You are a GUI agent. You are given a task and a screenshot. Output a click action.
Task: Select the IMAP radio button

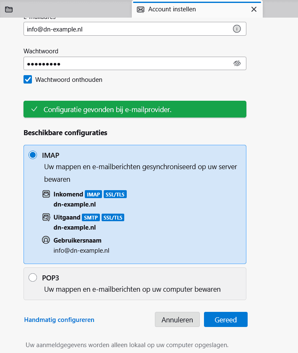coord(33,155)
